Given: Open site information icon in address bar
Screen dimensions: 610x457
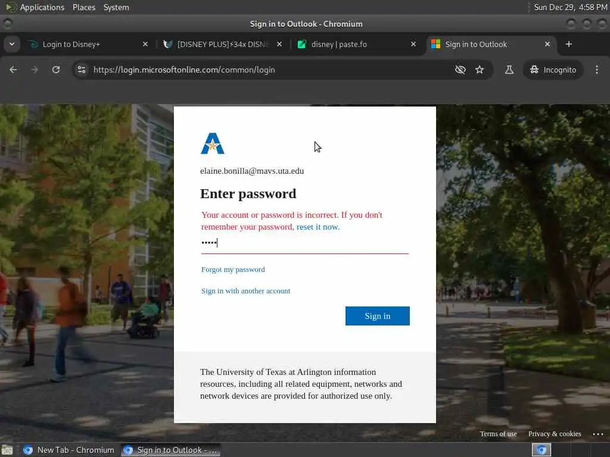Looking at the screenshot, I should click(82, 70).
